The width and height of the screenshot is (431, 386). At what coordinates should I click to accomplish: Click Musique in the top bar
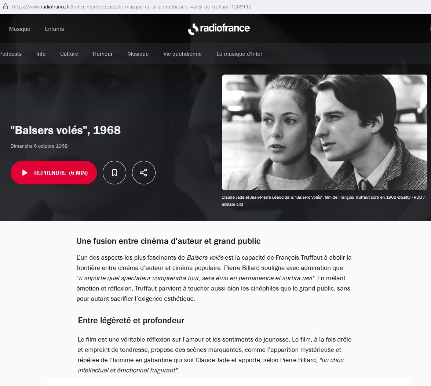click(19, 29)
